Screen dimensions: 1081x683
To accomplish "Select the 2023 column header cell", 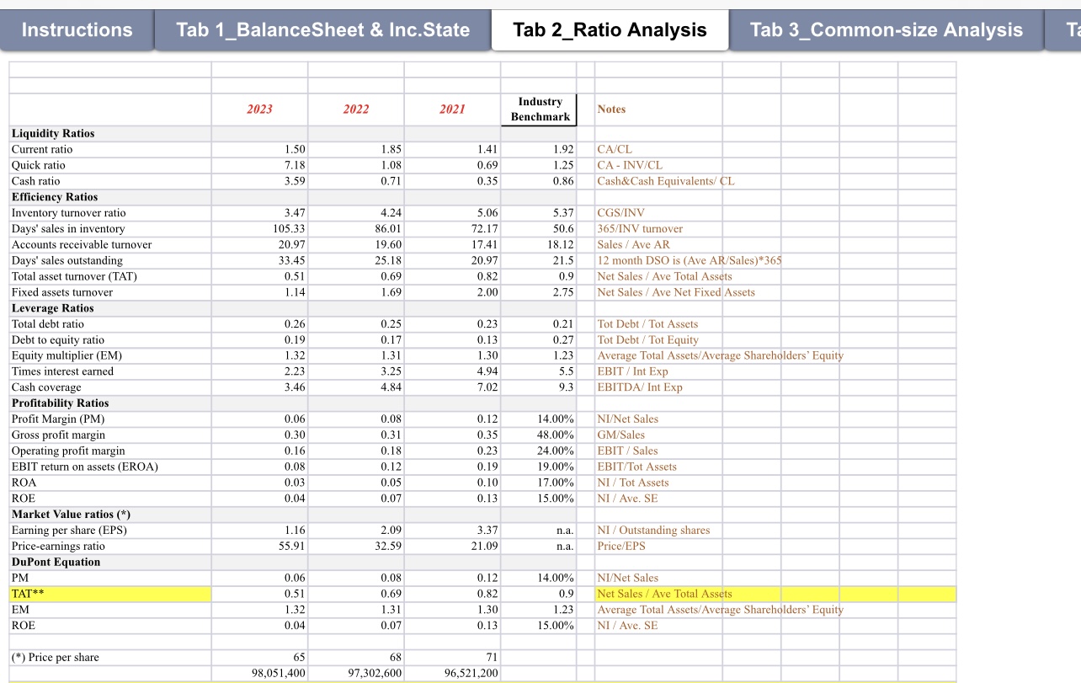I will (x=259, y=109).
